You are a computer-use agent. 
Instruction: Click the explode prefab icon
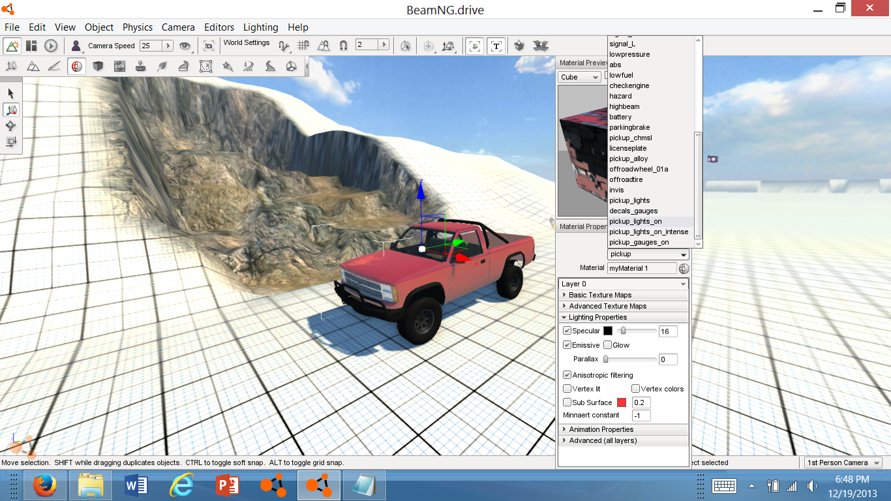click(x=540, y=46)
